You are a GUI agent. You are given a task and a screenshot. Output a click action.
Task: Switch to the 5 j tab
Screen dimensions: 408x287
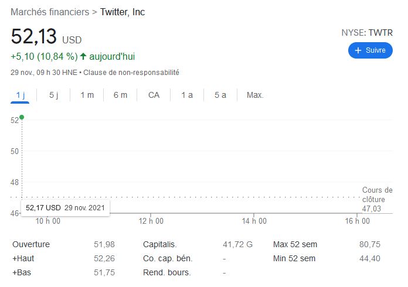53,95
